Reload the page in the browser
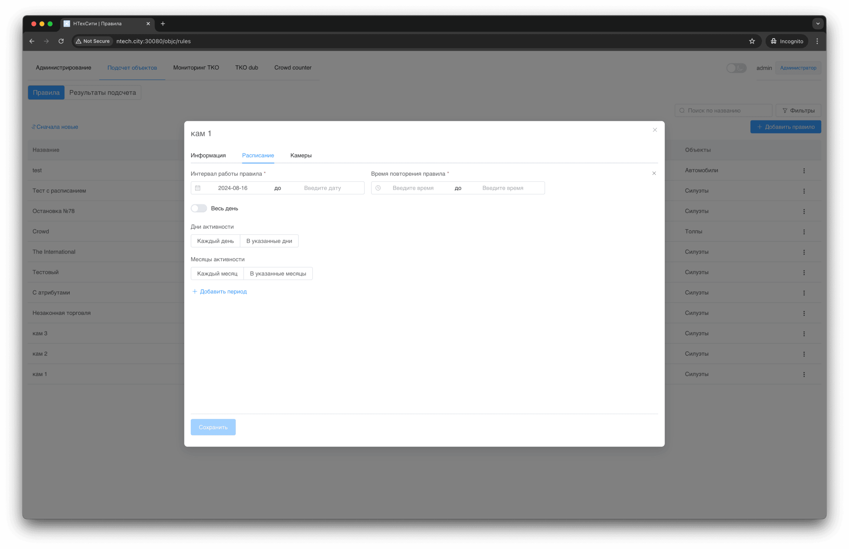This screenshot has height=549, width=849. [61, 41]
